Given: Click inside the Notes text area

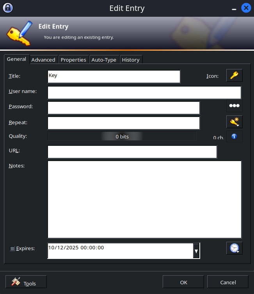Looking at the screenshot, I should point(144,199).
